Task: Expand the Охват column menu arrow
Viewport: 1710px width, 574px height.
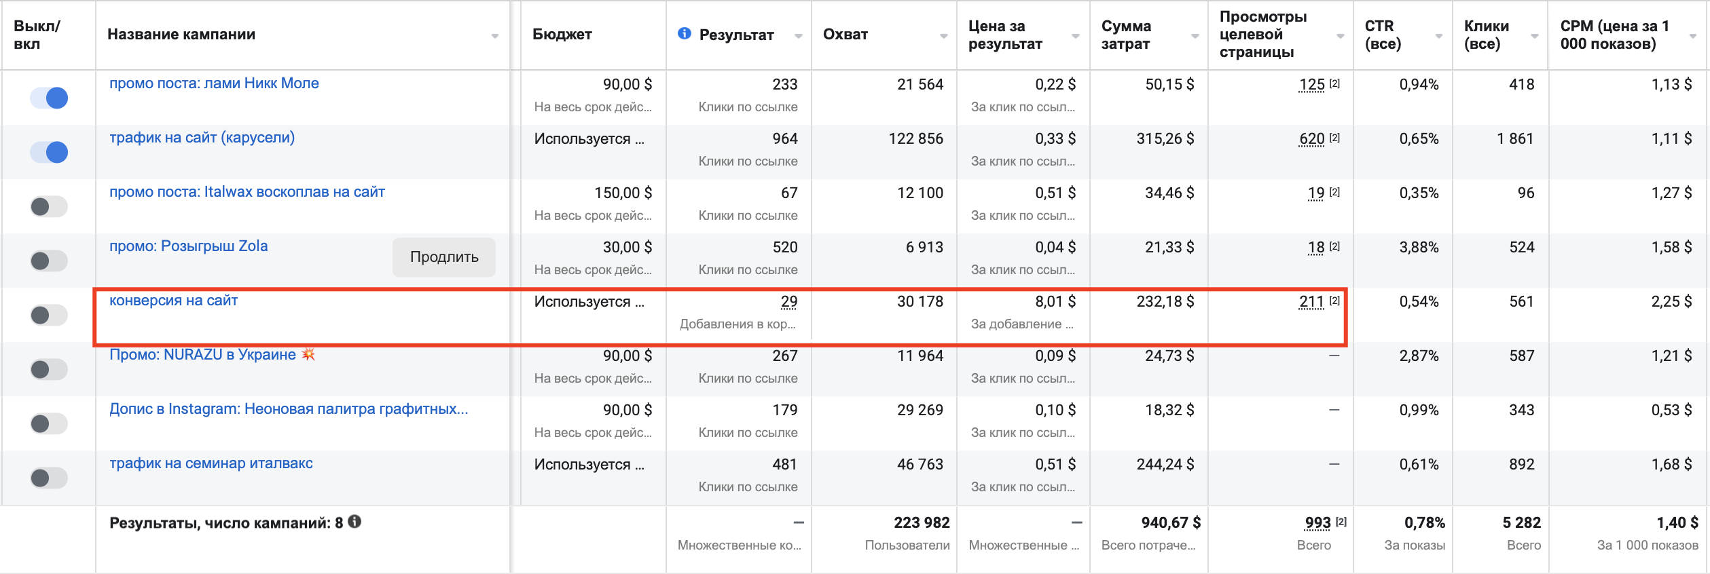Action: 944,36
